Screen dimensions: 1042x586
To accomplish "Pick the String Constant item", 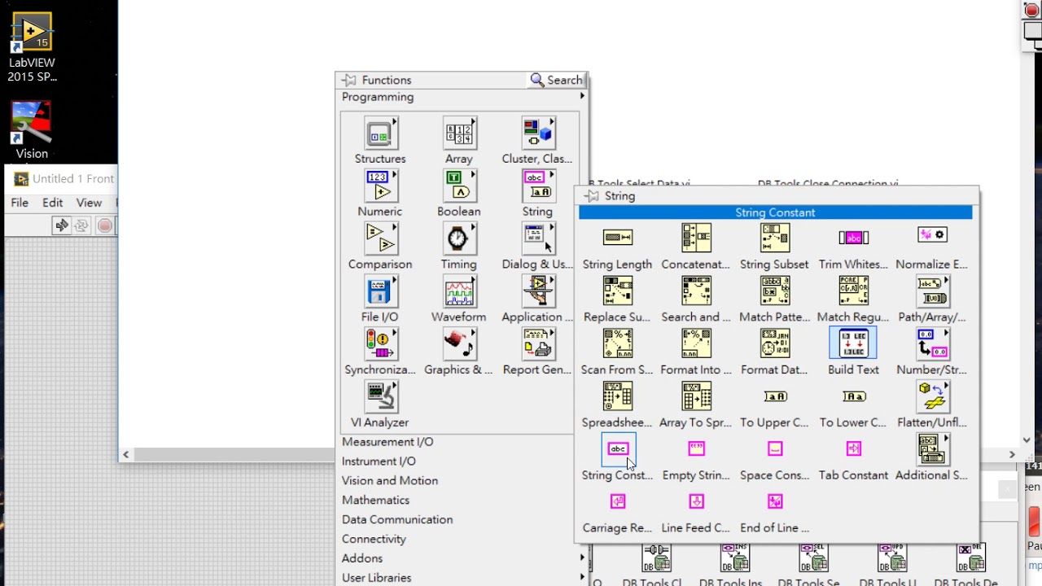I will [618, 448].
